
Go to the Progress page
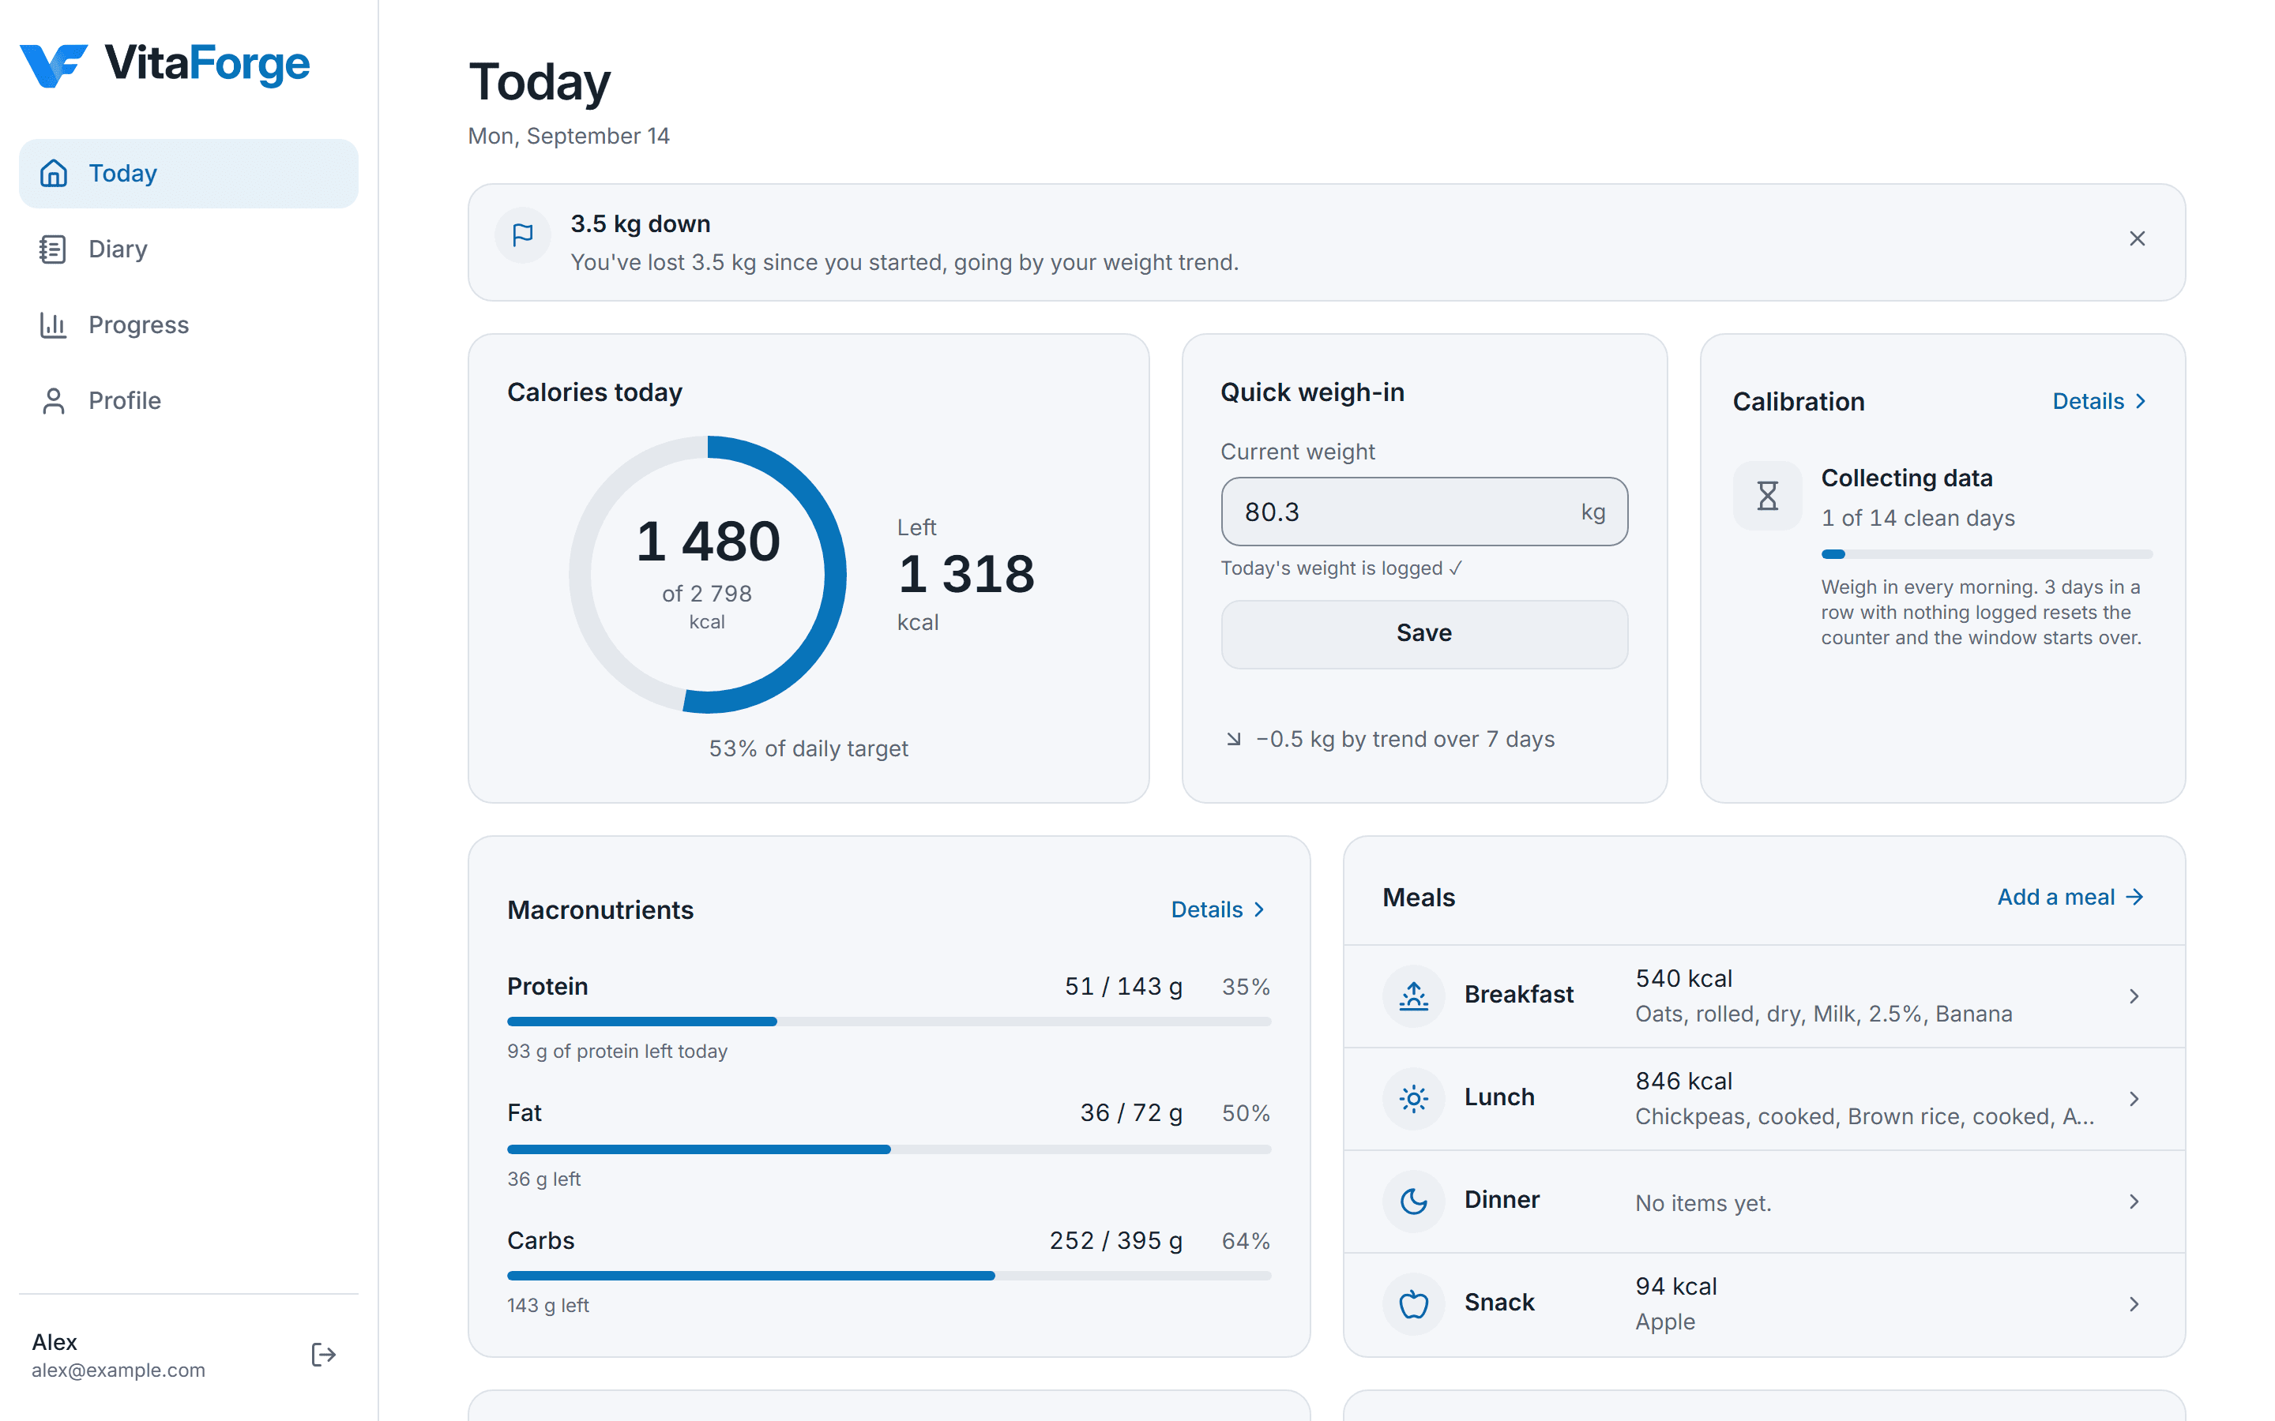188,325
